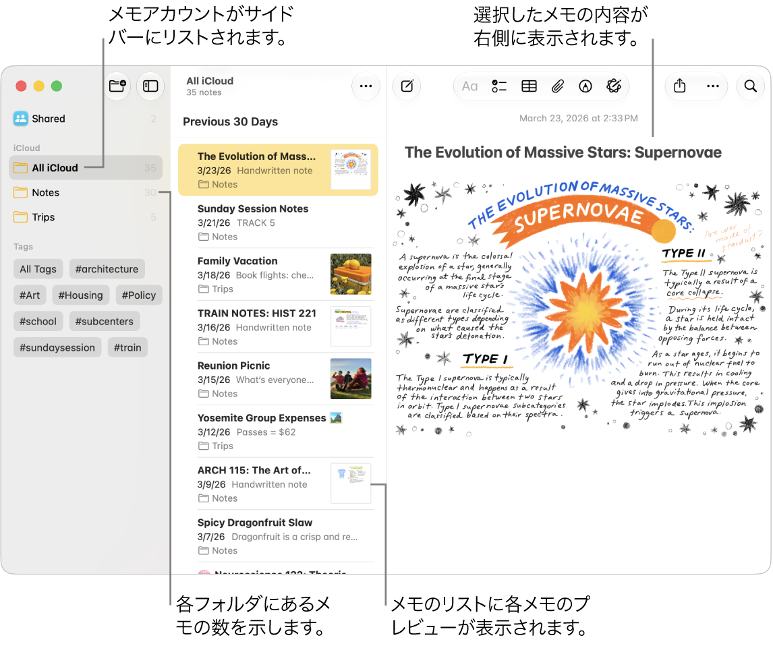This screenshot has width=773, height=646.
Task: Open the Aa text format menu
Action: (x=469, y=86)
